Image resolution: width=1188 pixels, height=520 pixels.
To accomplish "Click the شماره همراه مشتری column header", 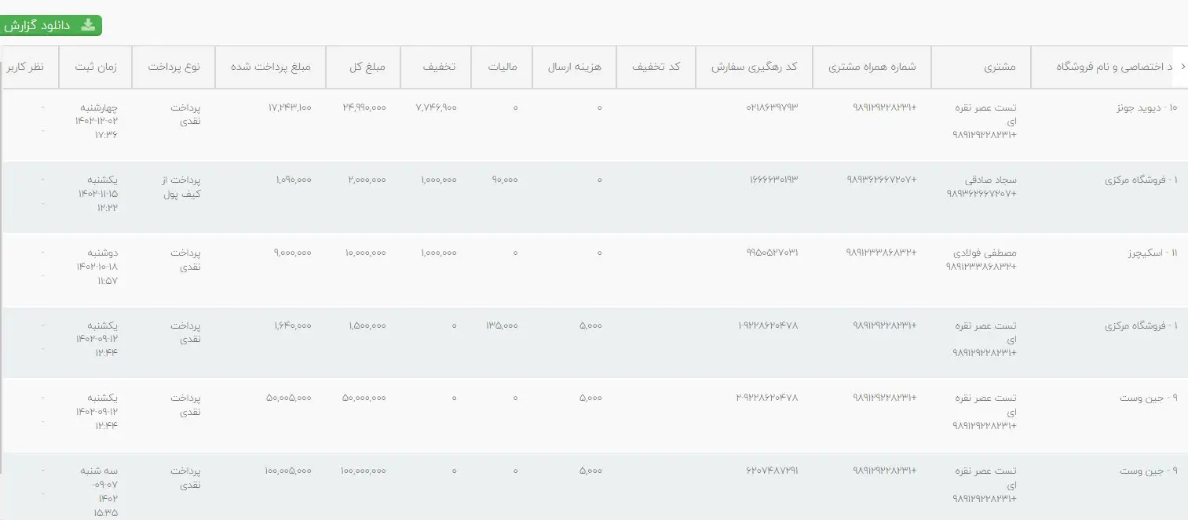I will pyautogui.click(x=872, y=67).
